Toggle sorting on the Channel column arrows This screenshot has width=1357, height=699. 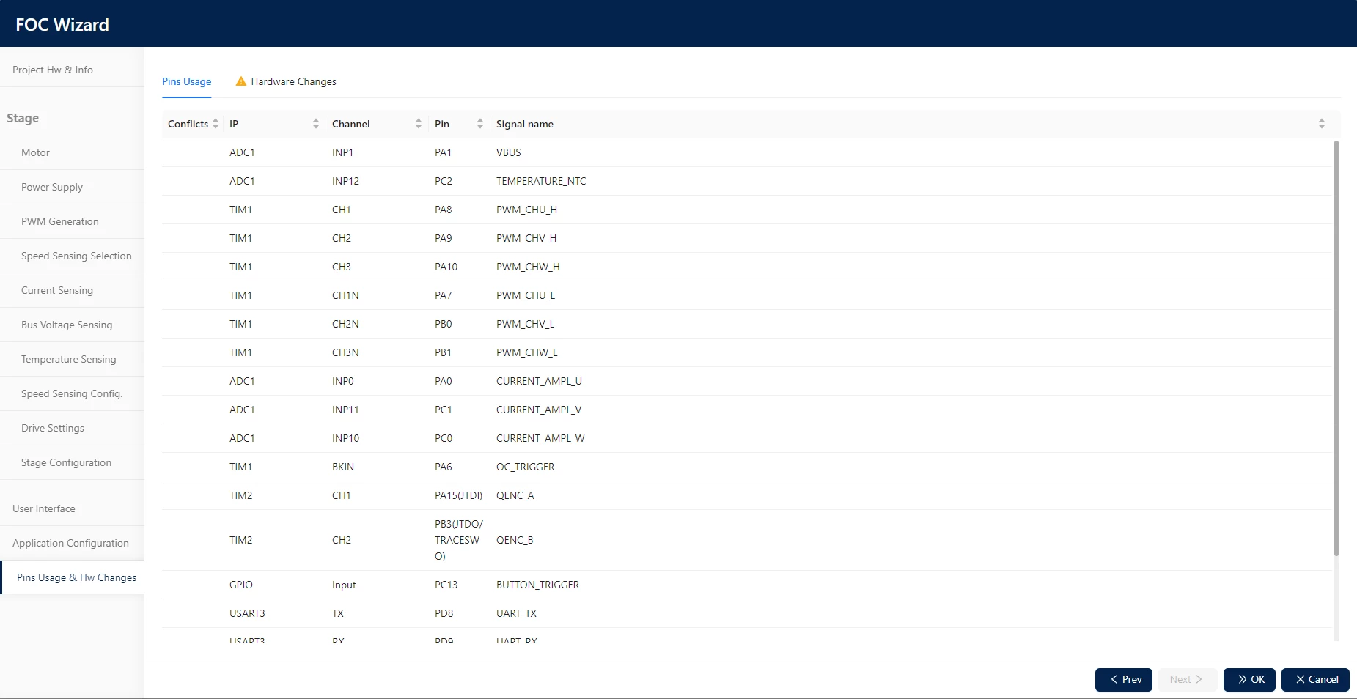tap(419, 124)
